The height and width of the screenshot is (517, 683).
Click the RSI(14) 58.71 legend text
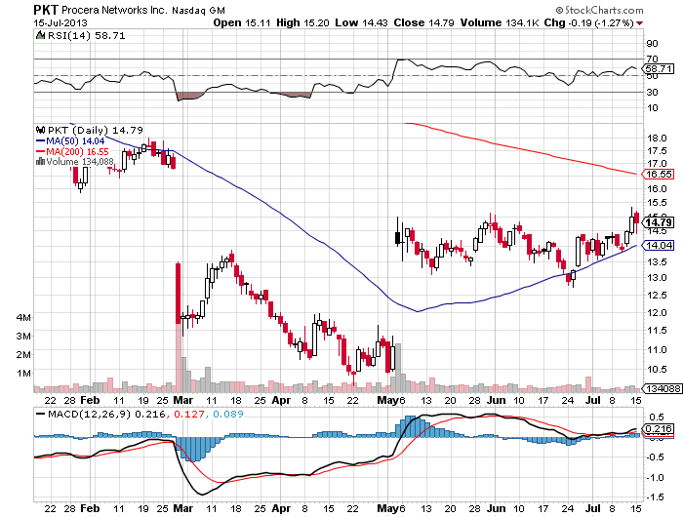click(x=86, y=35)
